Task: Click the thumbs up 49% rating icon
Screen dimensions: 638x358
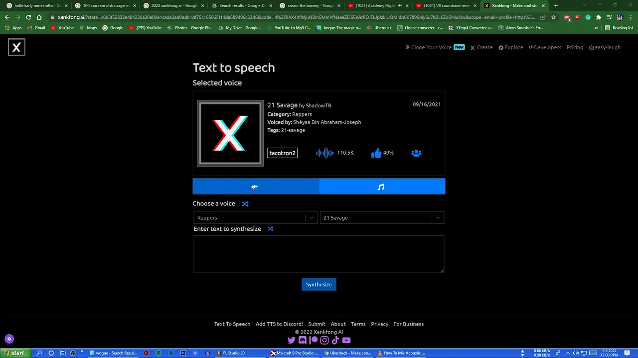Action: [376, 153]
